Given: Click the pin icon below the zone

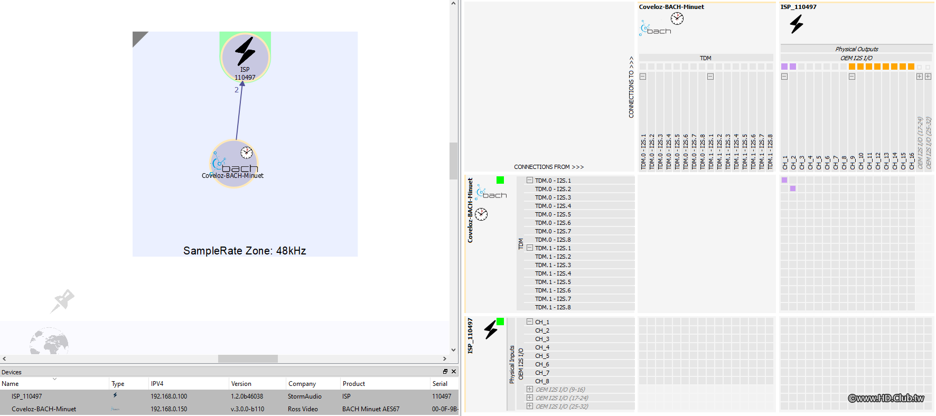Looking at the screenshot, I should click(62, 301).
